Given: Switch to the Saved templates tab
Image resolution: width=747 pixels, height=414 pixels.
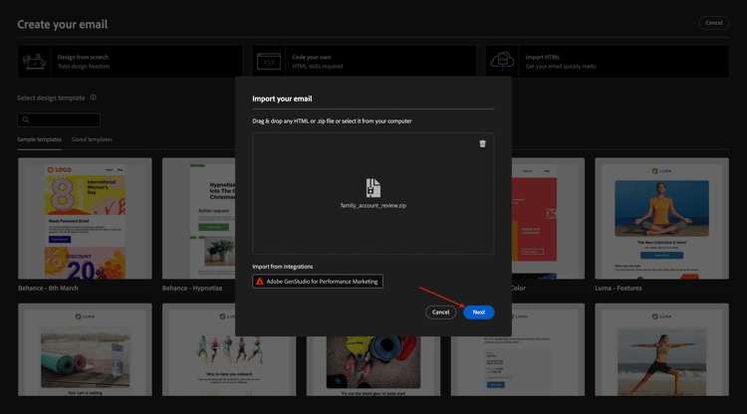Looking at the screenshot, I should 92,139.
